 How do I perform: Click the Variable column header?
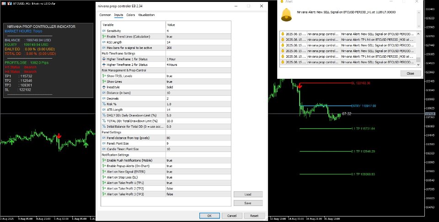coord(133,25)
